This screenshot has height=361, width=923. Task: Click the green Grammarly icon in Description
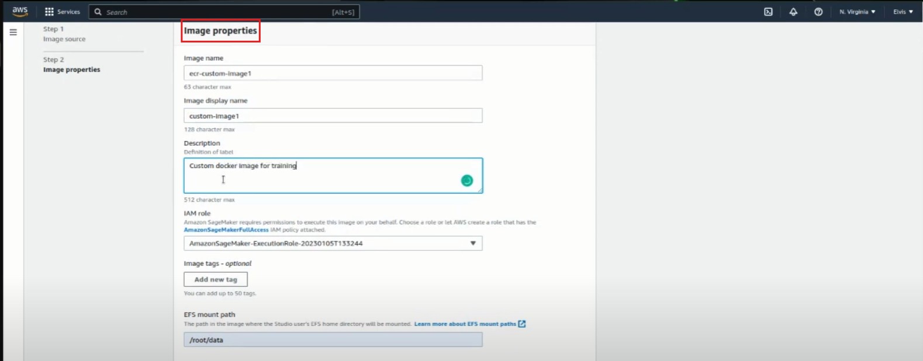[x=466, y=181]
